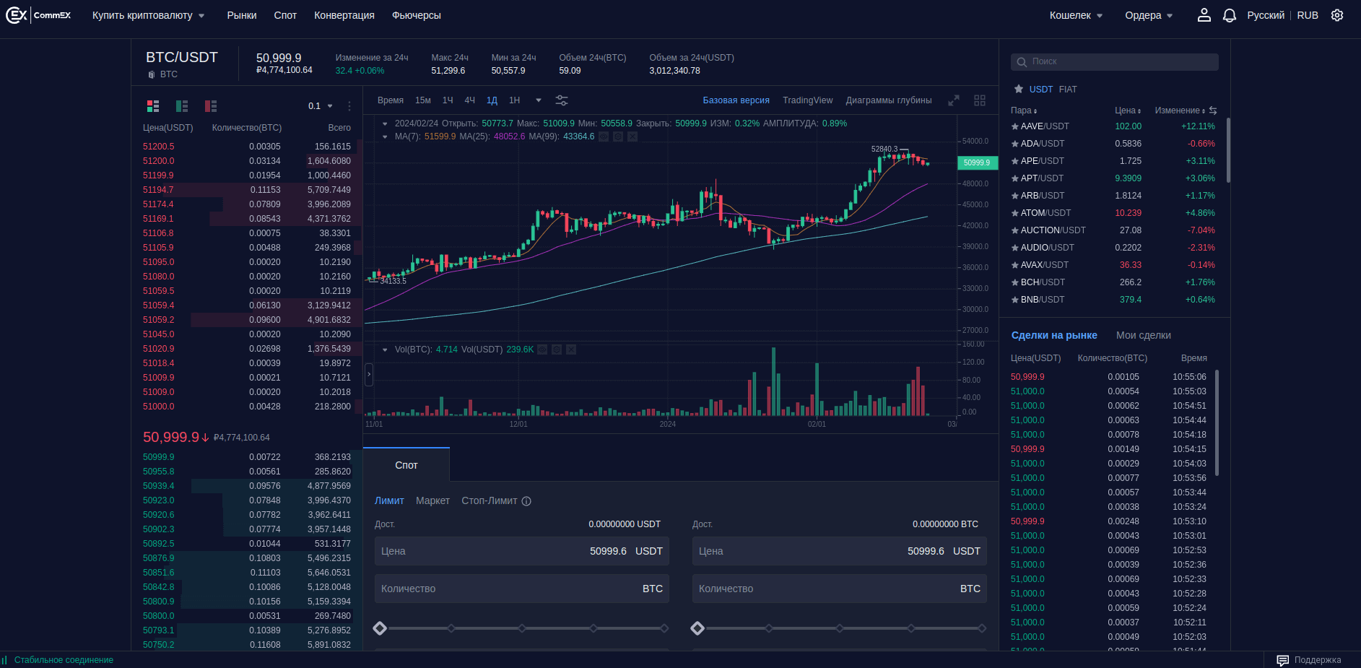Image resolution: width=1361 pixels, height=668 pixels.
Task: Open chart indicator settings icon
Action: tap(561, 100)
